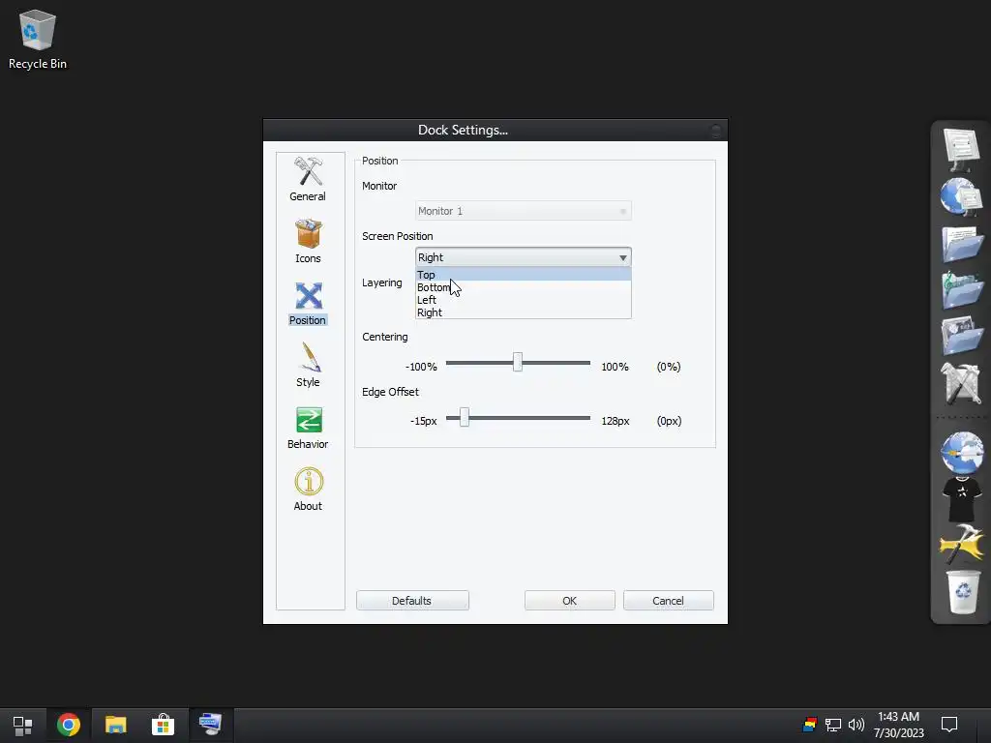Image resolution: width=991 pixels, height=743 pixels.
Task: Click the Defaults button
Action: (412, 600)
